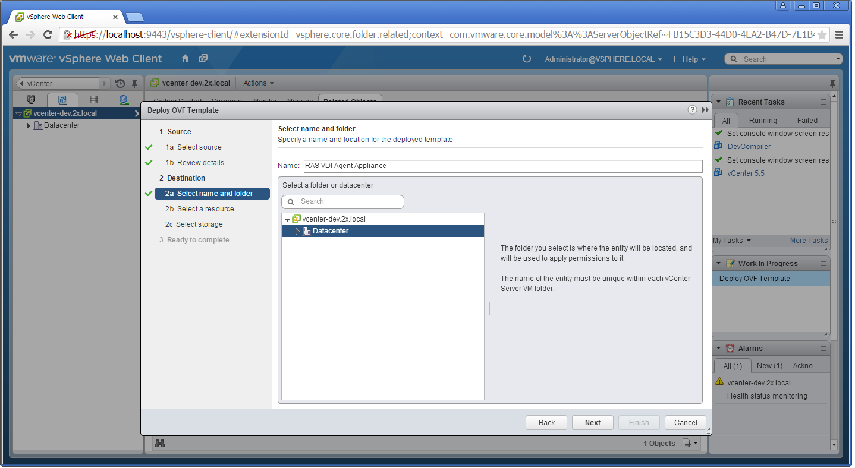Viewport: 855px width, 468px height.
Task: Click the scroll-up arrow of right sidebar
Action: point(834,96)
